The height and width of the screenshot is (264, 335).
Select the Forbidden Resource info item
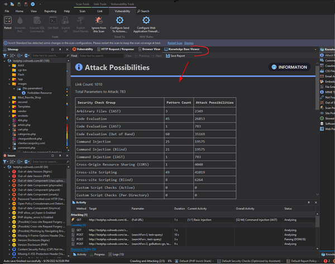(x=39, y=93)
